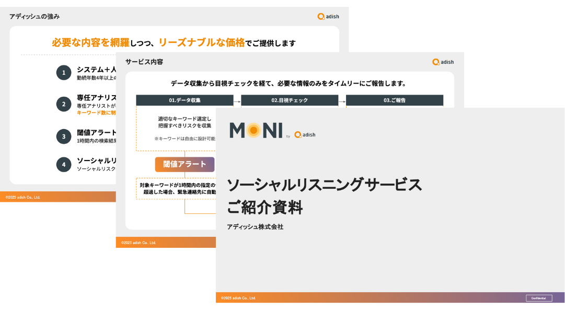This screenshot has height=310, width=565.
Task: Click the slide heading アディッシュの強み
Action: 34,17
